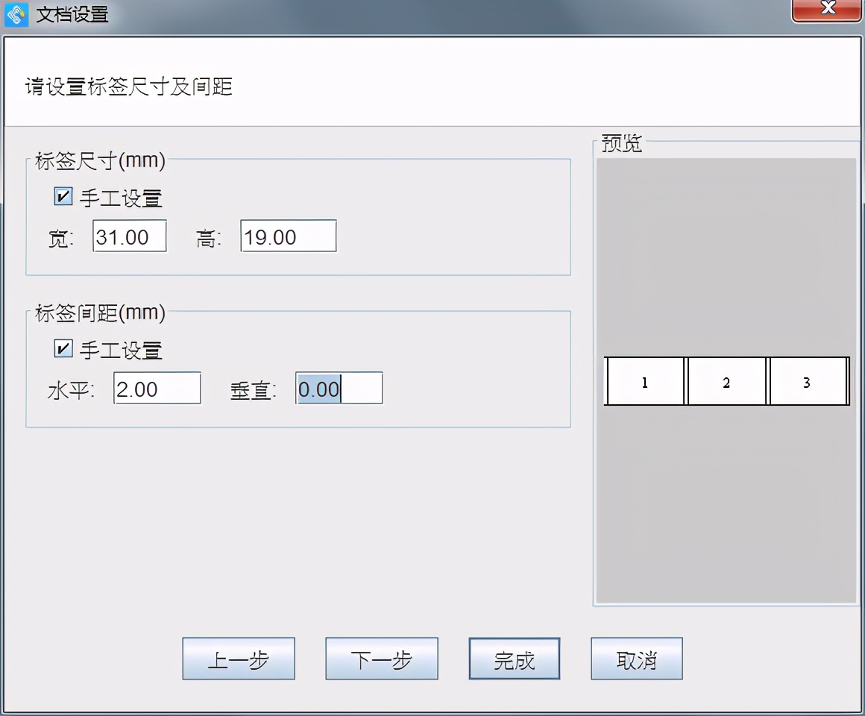Image resolution: width=865 pixels, height=716 pixels.
Task: Select the third label in preview area
Action: pyautogui.click(x=808, y=382)
